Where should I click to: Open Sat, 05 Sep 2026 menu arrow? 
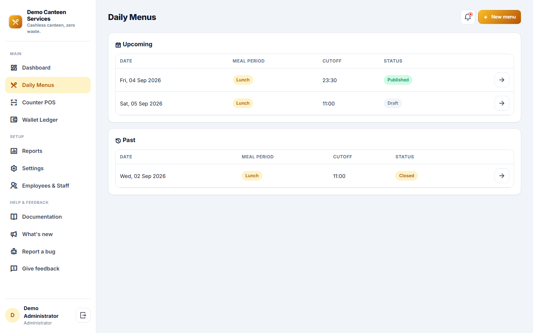pyautogui.click(x=502, y=103)
